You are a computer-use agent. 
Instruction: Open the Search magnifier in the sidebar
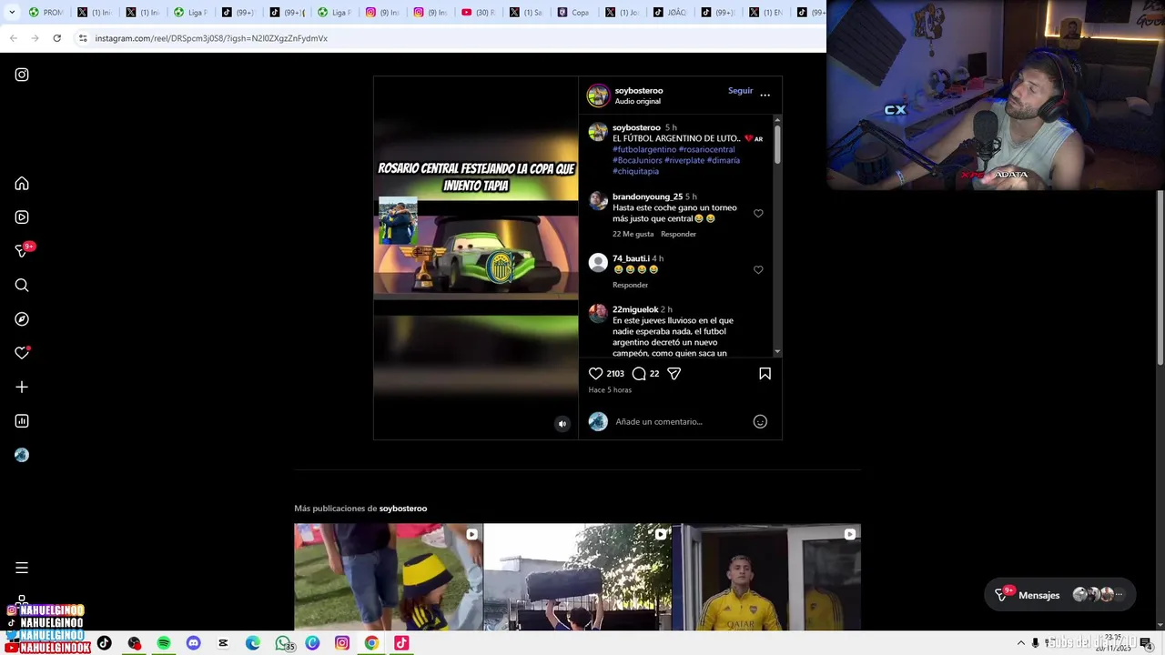(22, 286)
